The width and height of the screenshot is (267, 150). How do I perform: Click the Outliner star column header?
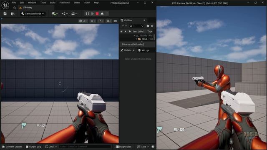click(x=126, y=32)
